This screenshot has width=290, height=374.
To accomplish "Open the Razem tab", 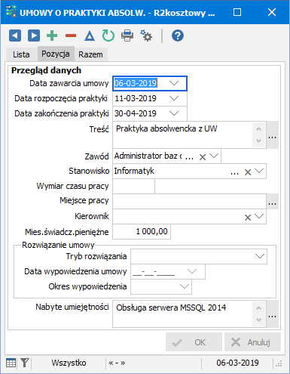I will click(x=90, y=54).
